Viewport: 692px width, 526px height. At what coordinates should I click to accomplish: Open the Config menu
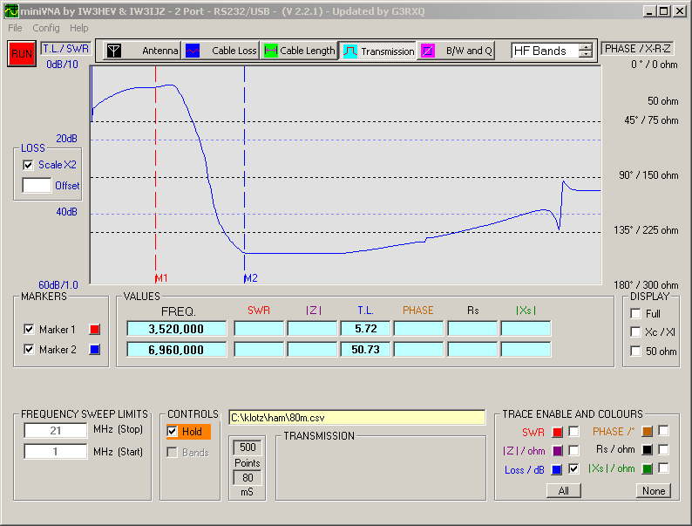click(46, 28)
